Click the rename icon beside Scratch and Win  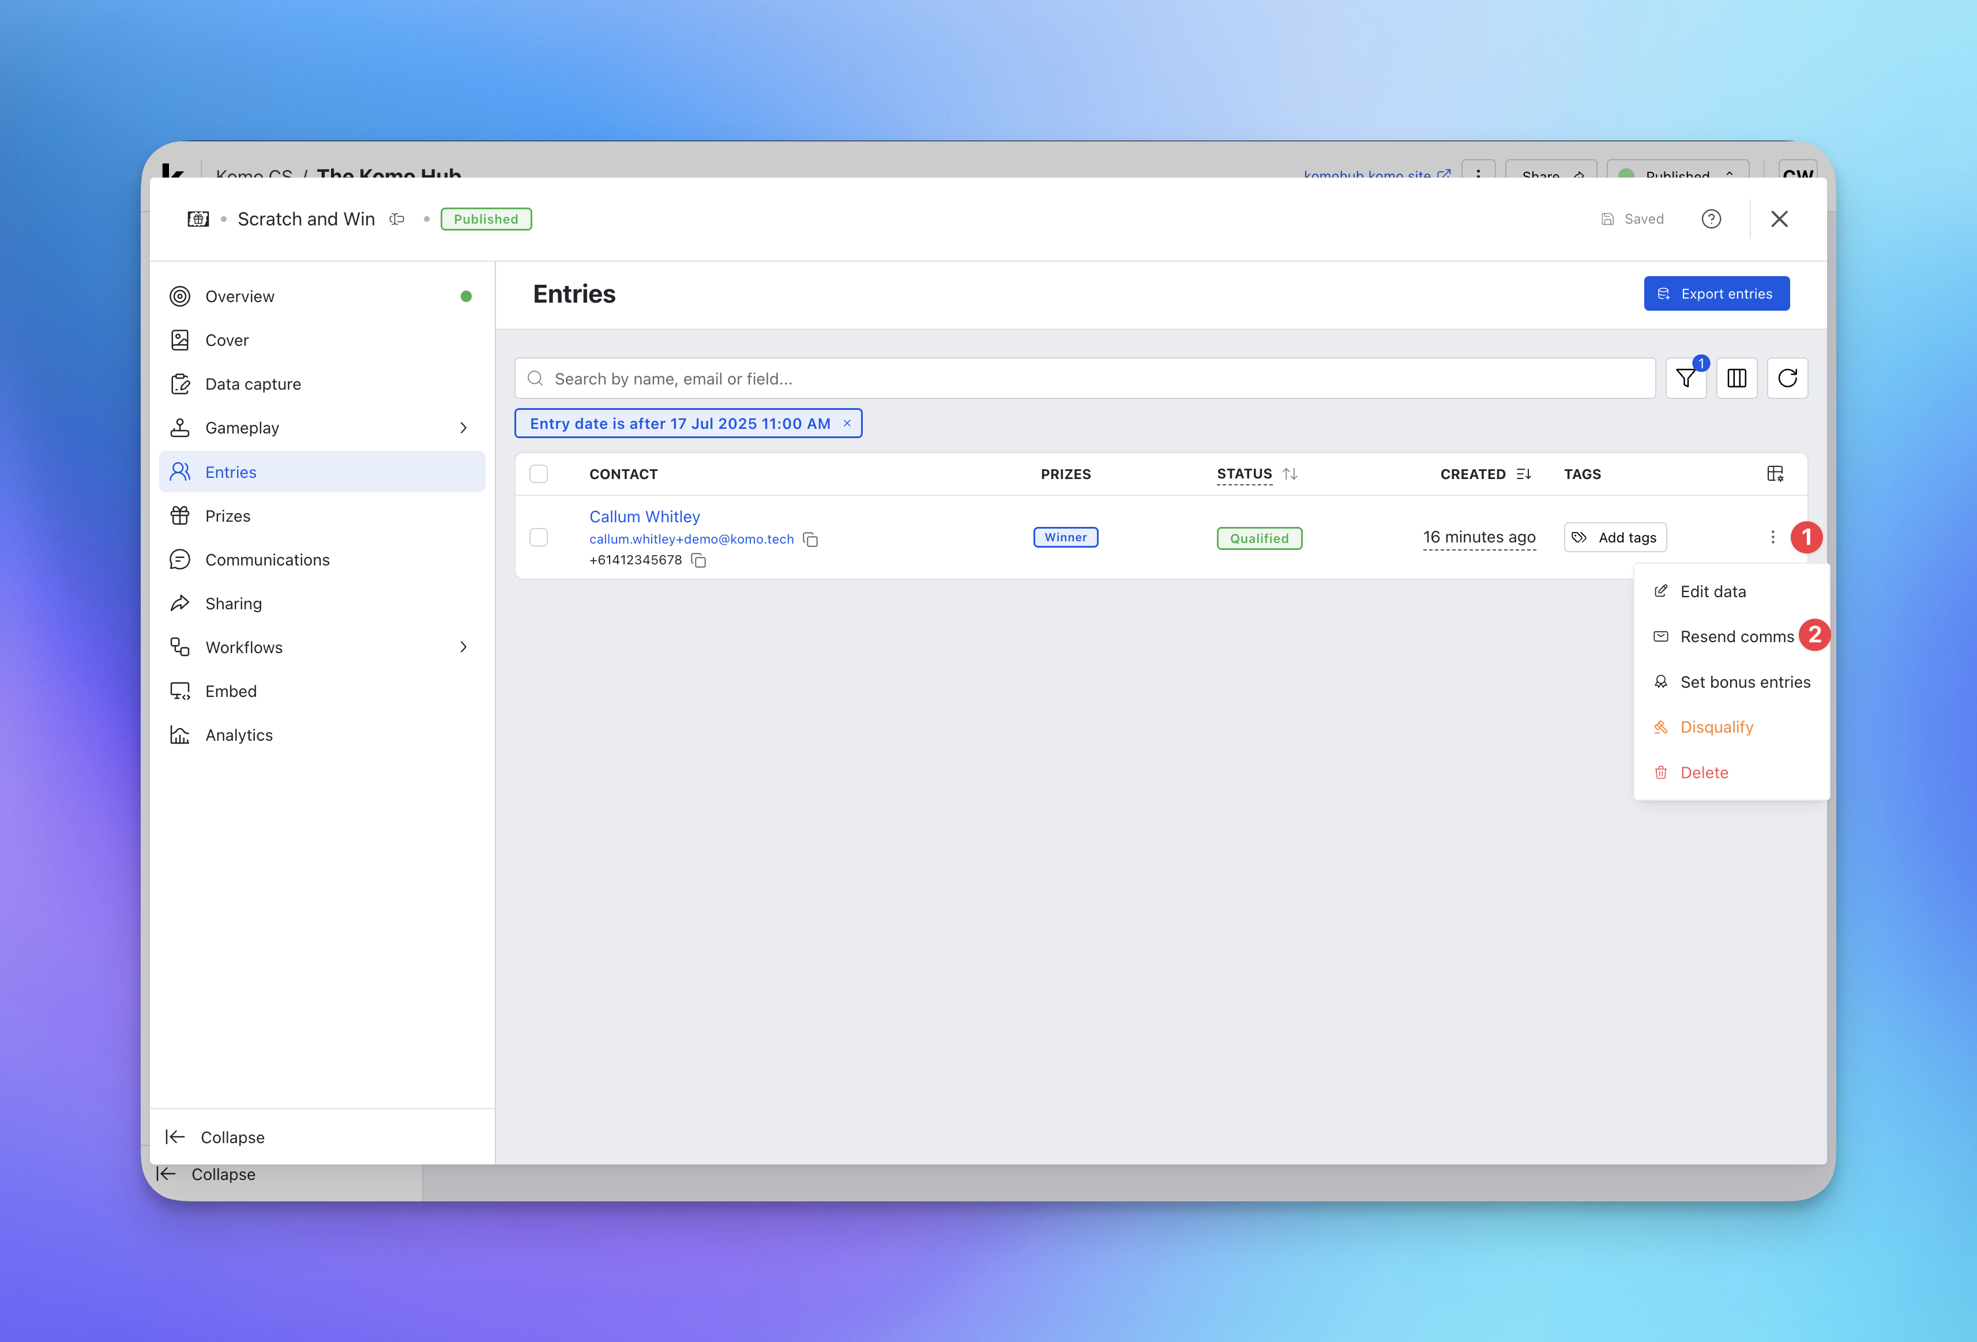pyautogui.click(x=396, y=220)
